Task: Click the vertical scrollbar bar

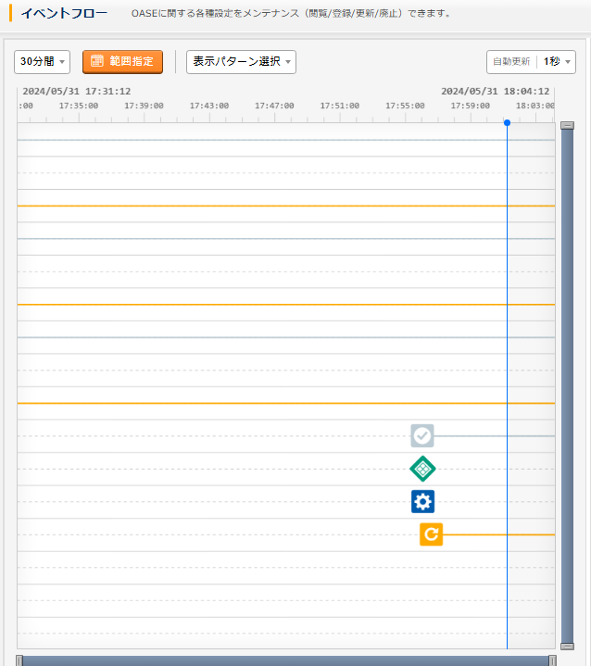Action: (567, 385)
